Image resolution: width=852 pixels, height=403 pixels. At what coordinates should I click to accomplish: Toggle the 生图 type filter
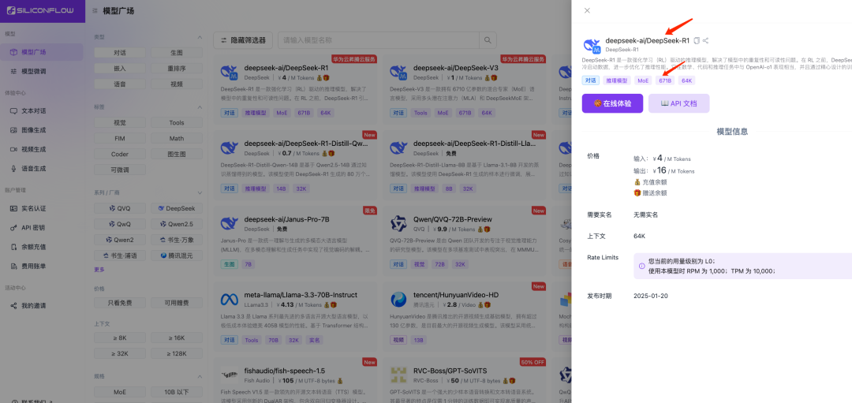(x=177, y=53)
